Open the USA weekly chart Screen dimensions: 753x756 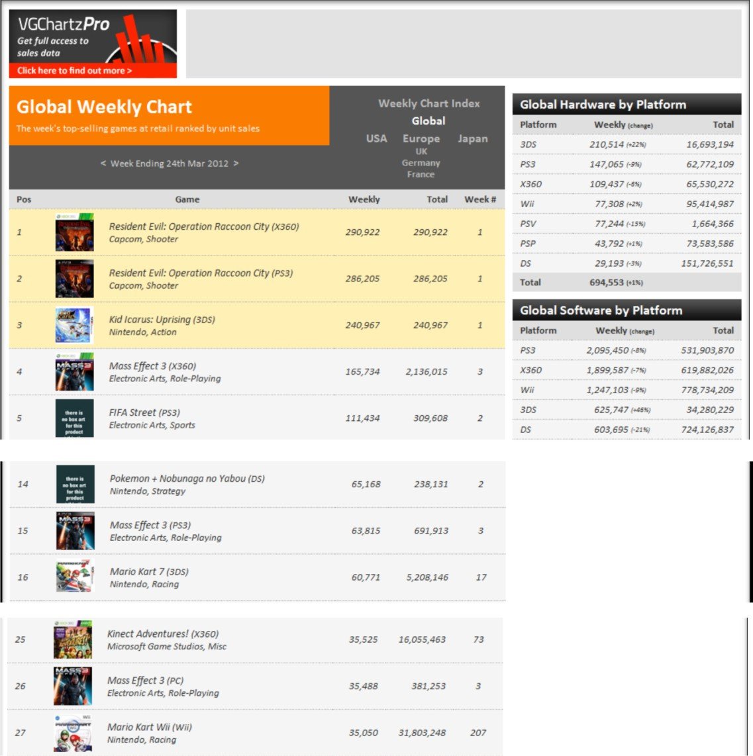click(x=376, y=138)
